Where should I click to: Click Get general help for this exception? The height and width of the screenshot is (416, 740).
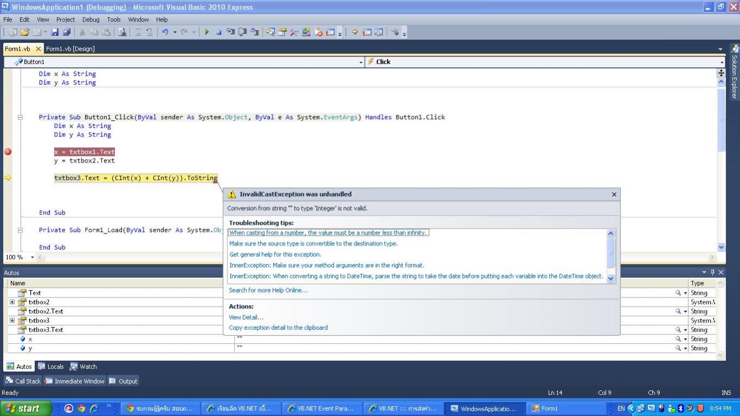tap(275, 255)
